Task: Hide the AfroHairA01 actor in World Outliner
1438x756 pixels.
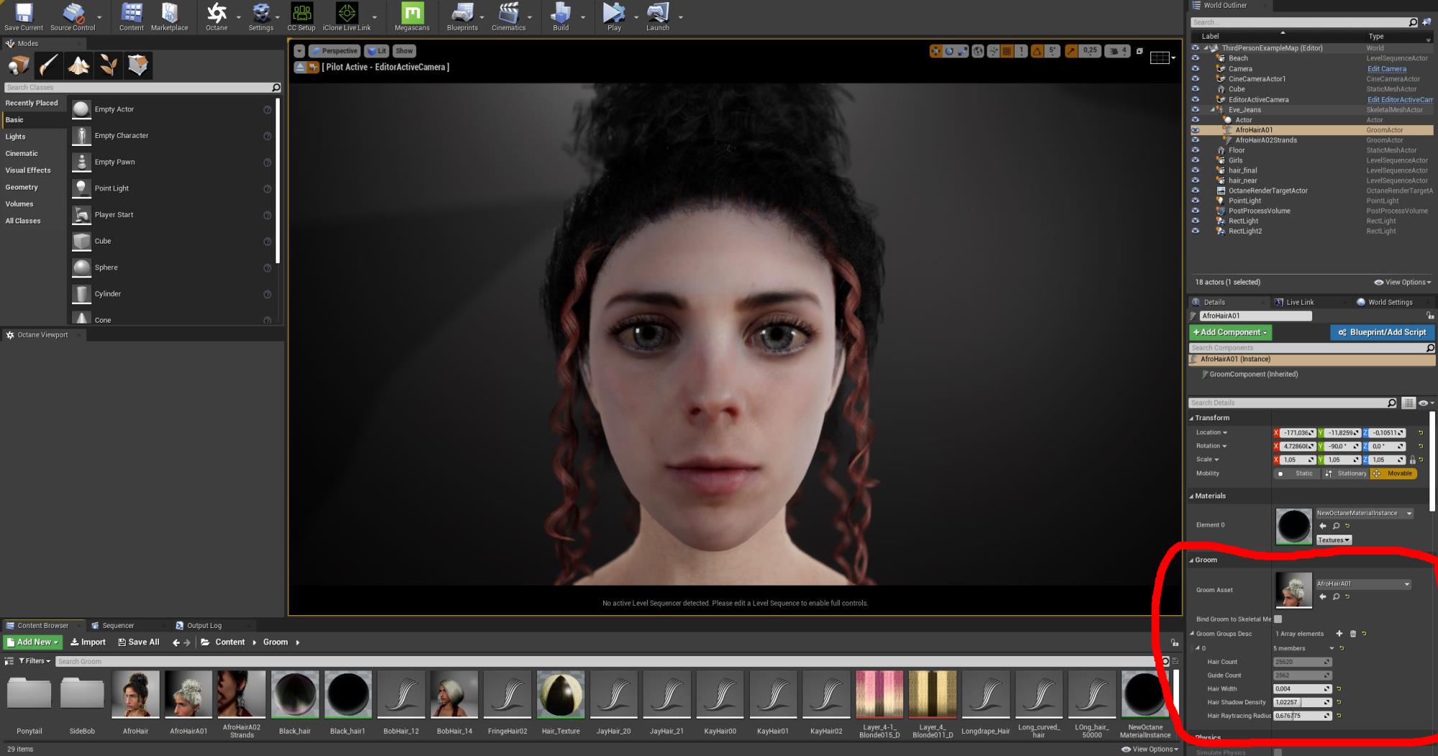Action: [x=1195, y=130]
